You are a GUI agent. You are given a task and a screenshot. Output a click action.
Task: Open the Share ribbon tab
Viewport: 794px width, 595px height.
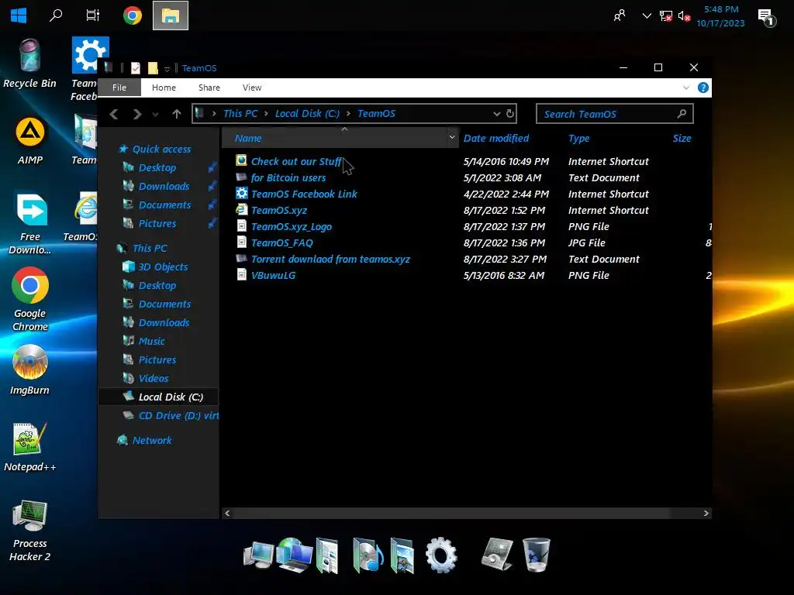click(209, 88)
